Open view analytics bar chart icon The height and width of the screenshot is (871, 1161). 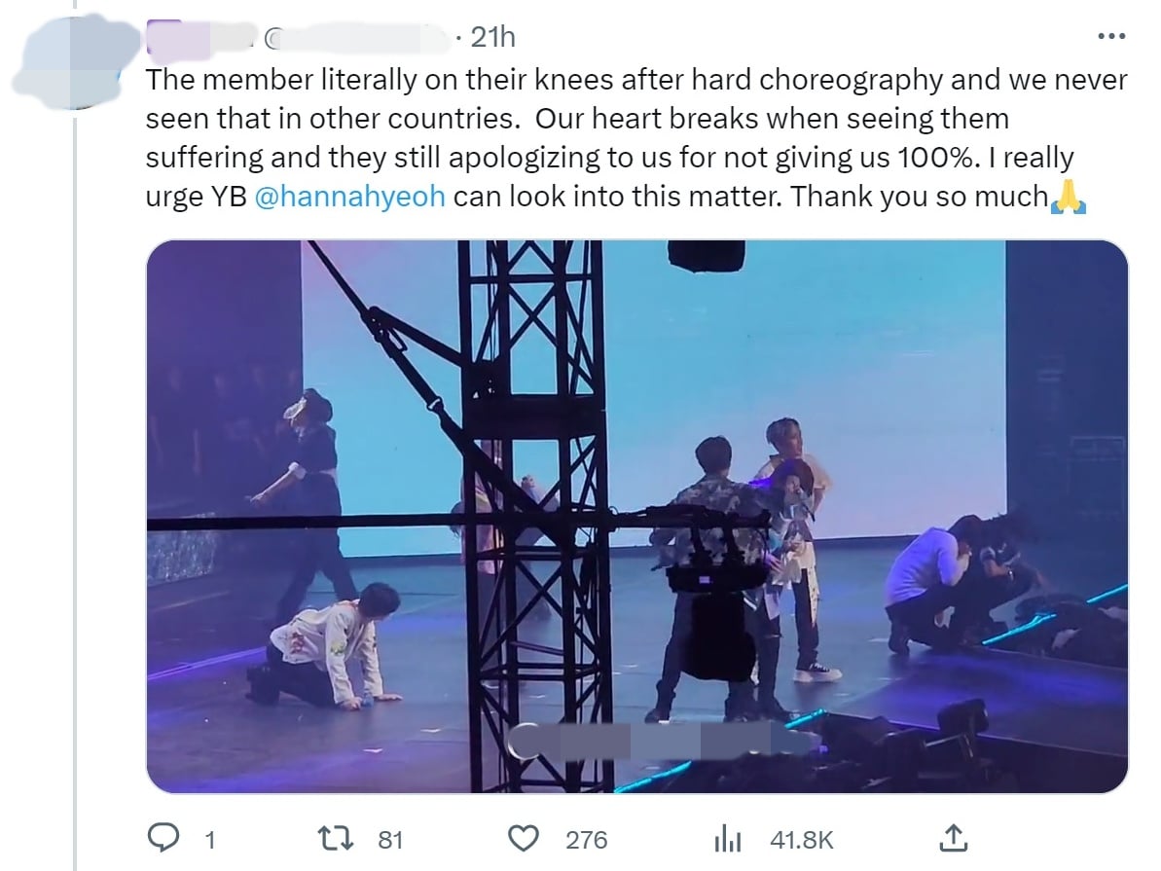coord(730,838)
